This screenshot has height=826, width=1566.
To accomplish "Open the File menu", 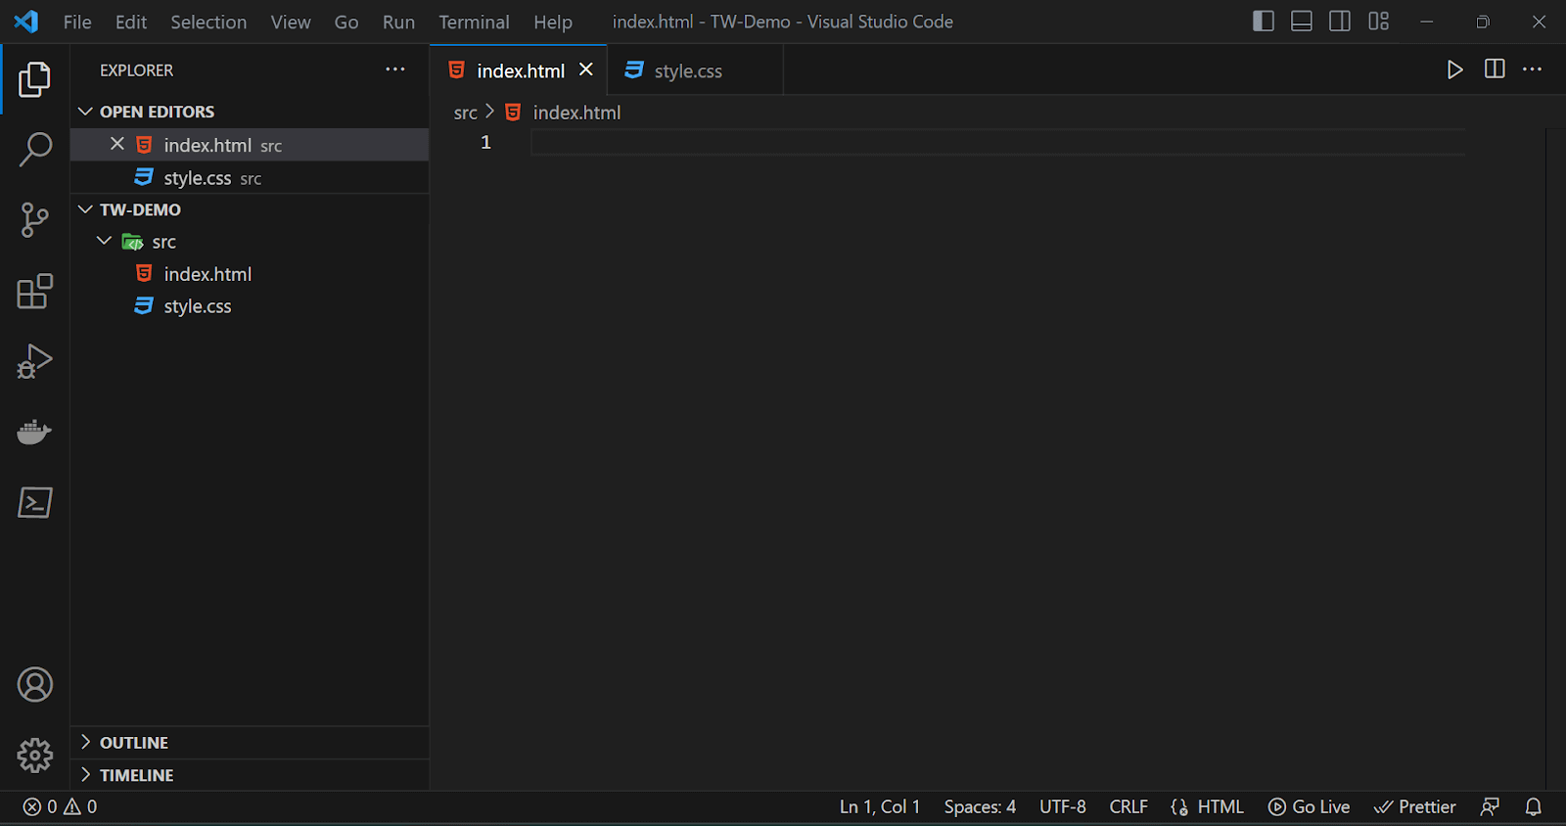I will point(77,22).
